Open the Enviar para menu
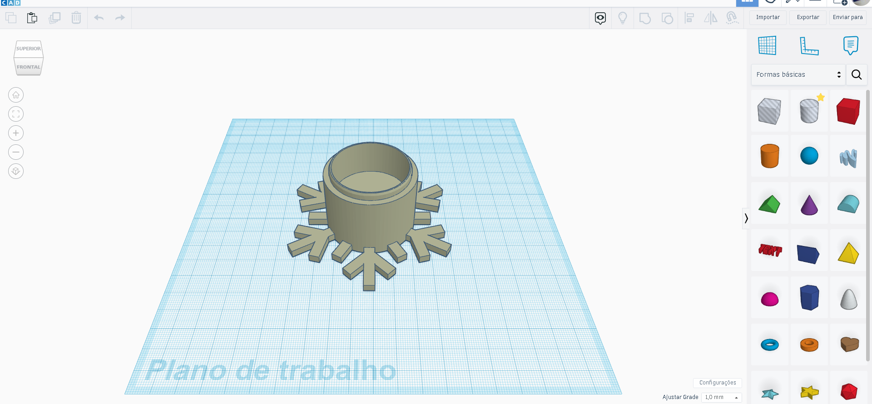The image size is (872, 404). click(847, 17)
